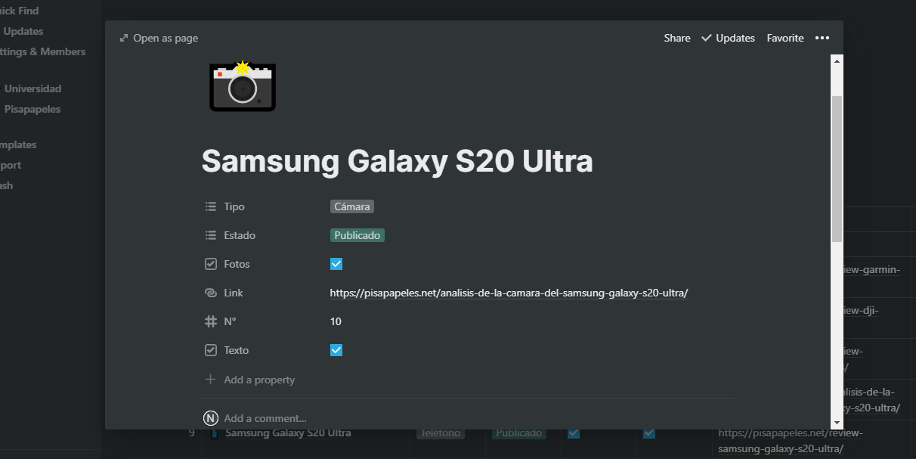Open the Updates menu in the top bar
The height and width of the screenshot is (459, 916).
click(x=728, y=38)
